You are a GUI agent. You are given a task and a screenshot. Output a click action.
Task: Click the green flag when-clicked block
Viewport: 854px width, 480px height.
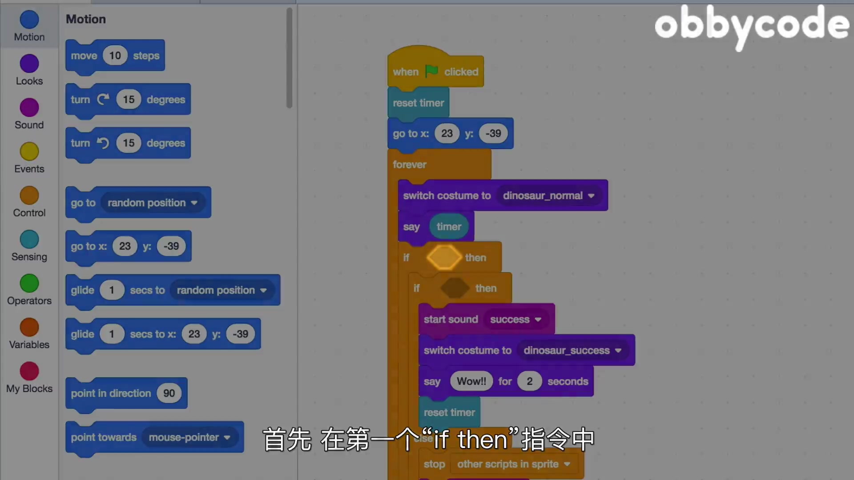[435, 72]
